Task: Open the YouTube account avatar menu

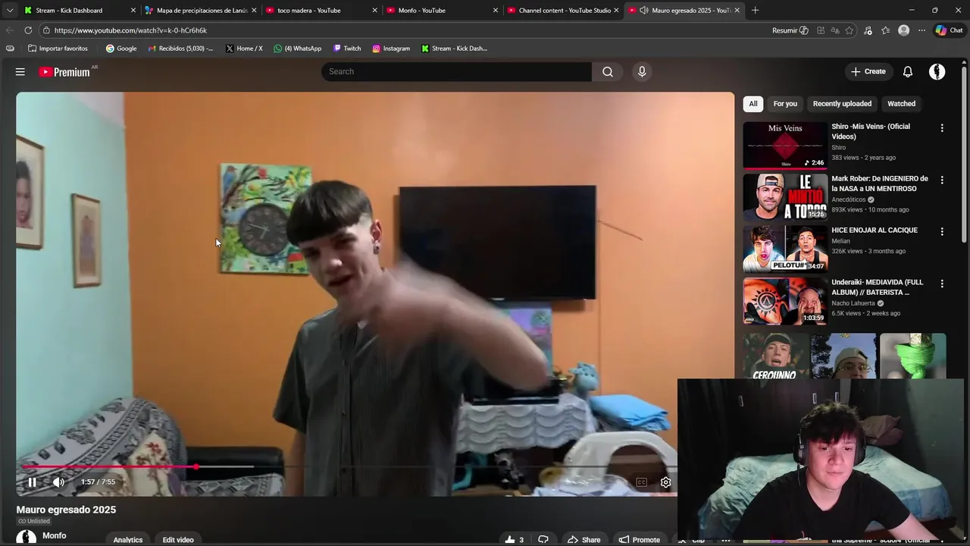Action: 937,71
